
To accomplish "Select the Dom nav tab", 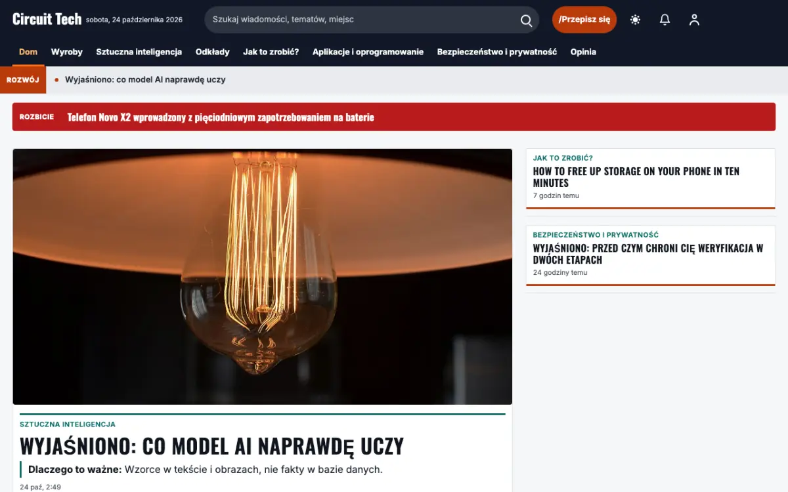I will point(28,52).
